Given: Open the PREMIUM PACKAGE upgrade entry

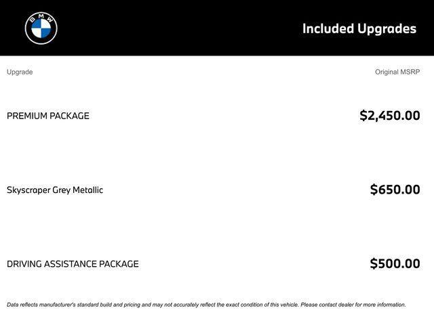Looking at the screenshot, I should click(48, 116).
